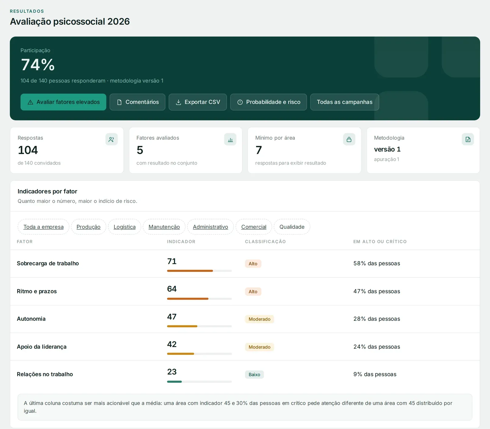Filter indicators by Logística
Viewport: 490px width, 429px height.
coord(125,227)
